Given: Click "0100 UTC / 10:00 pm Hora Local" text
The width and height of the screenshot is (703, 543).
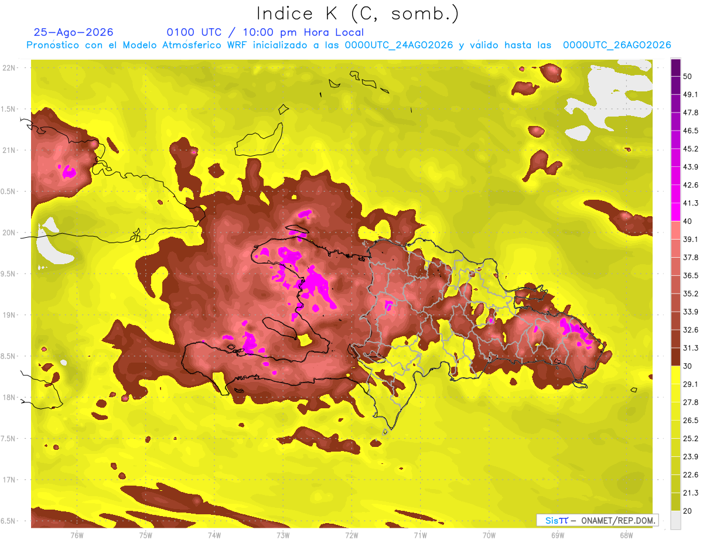Looking at the screenshot, I should tap(265, 32).
